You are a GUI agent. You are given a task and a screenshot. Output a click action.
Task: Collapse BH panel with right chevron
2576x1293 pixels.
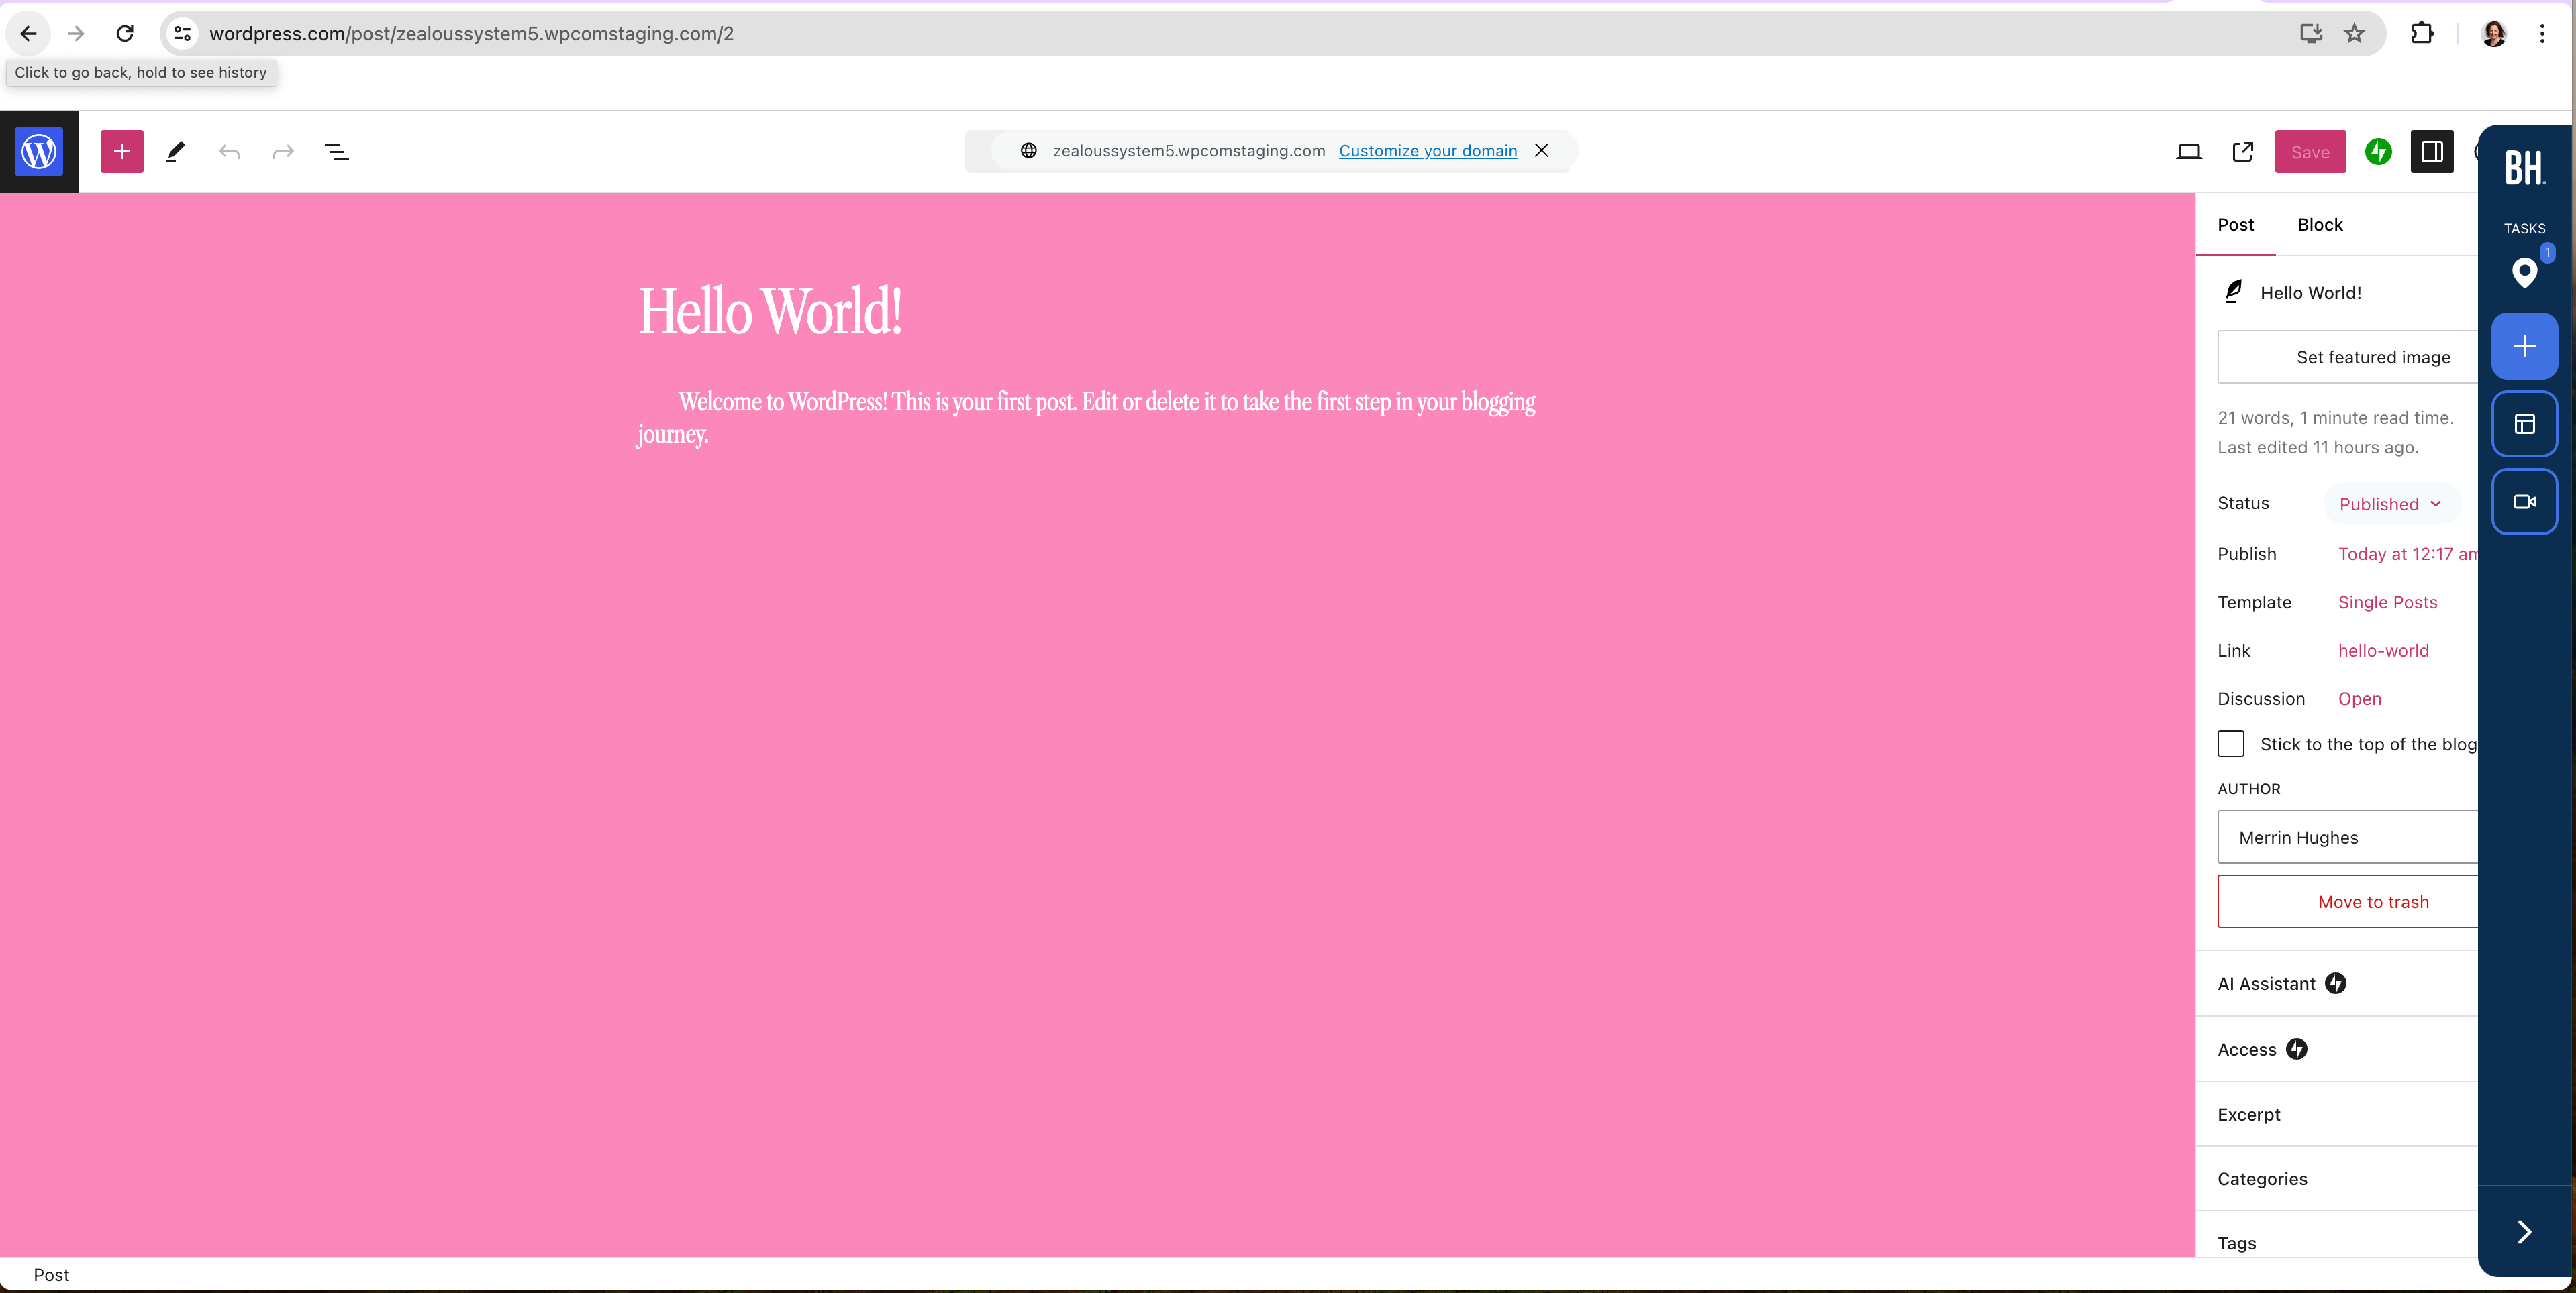(x=2525, y=1232)
